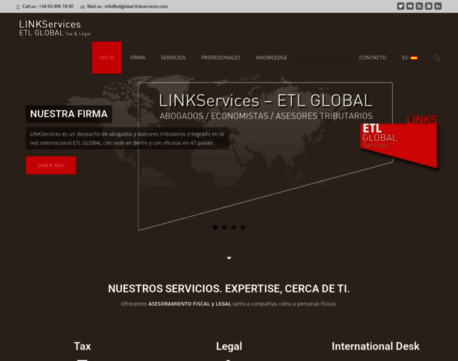Image resolution: width=458 pixels, height=361 pixels.
Task: Open the FIRMA menu item
Action: [x=137, y=58]
